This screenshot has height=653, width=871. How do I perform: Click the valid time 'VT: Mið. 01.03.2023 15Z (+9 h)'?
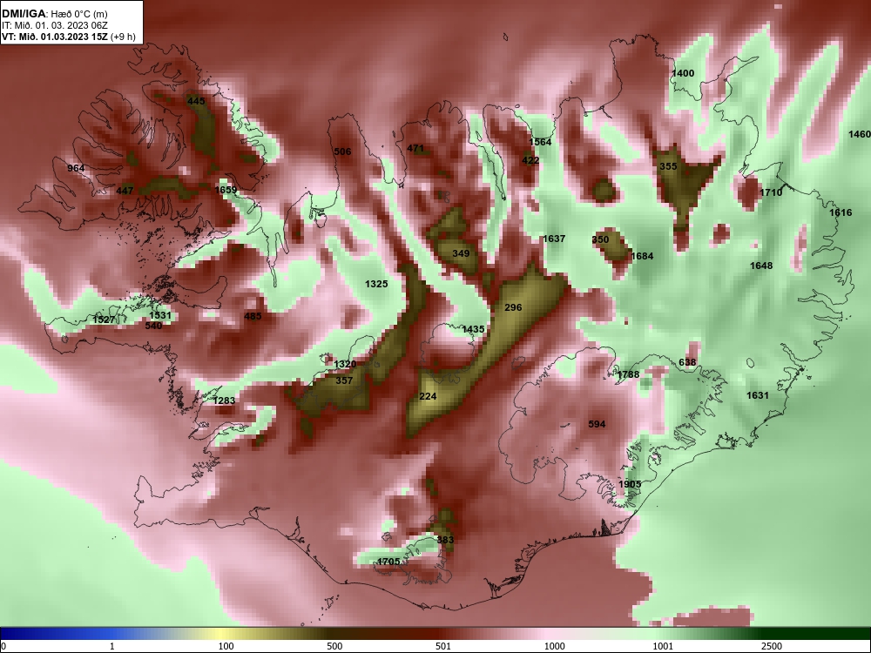point(68,37)
